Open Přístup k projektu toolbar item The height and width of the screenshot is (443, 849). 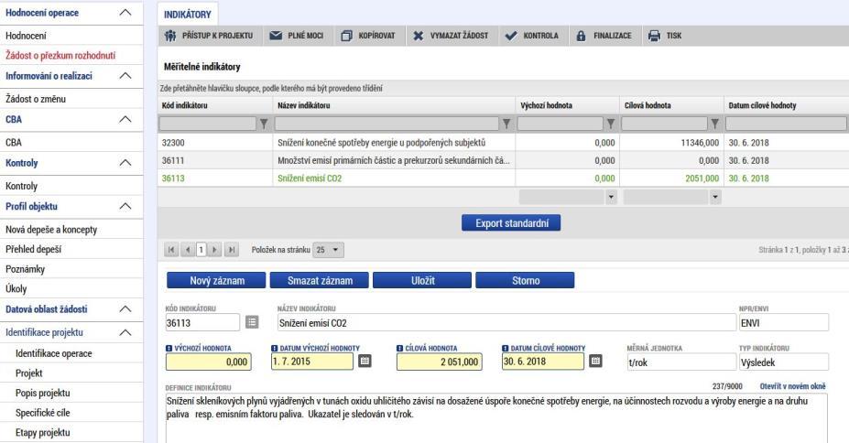pos(209,36)
